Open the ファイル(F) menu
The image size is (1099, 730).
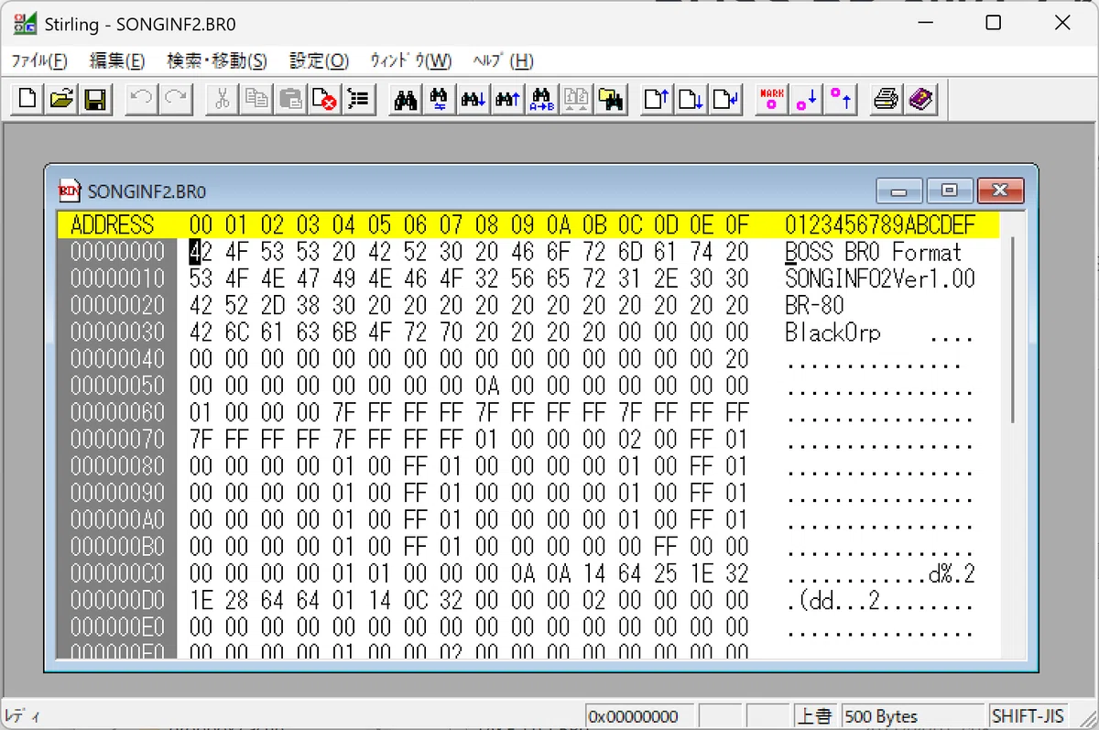38,61
